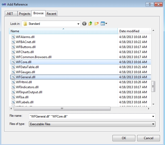Viewport: 165px width, 145px height.
Task: Click the file icon beside WFIsa.dll
Action: pyautogui.click(x=13, y=97)
